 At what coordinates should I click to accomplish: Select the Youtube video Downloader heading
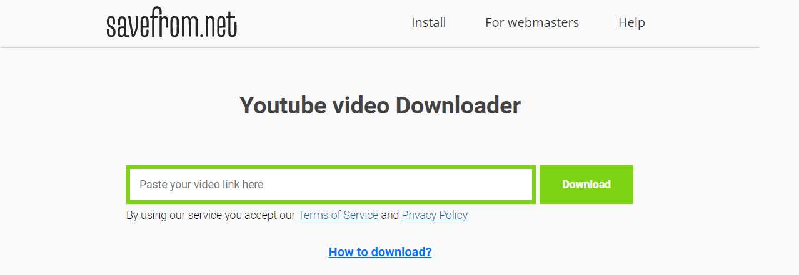(x=380, y=105)
